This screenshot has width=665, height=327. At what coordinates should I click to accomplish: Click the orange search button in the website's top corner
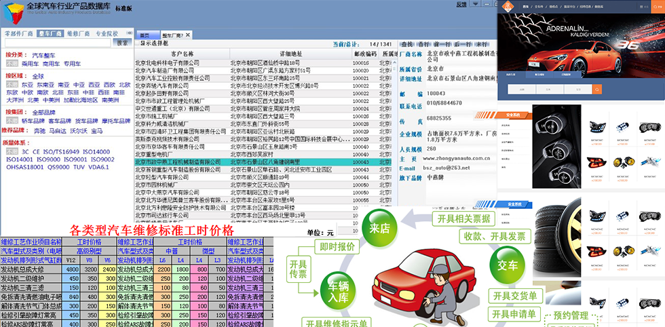(657, 6)
